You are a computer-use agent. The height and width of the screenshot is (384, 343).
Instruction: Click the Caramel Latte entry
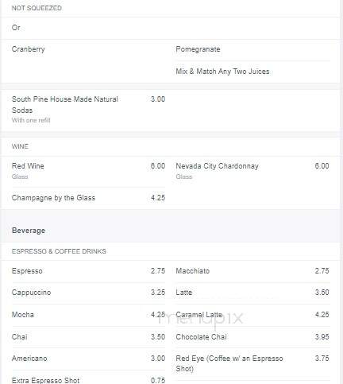coord(252,315)
